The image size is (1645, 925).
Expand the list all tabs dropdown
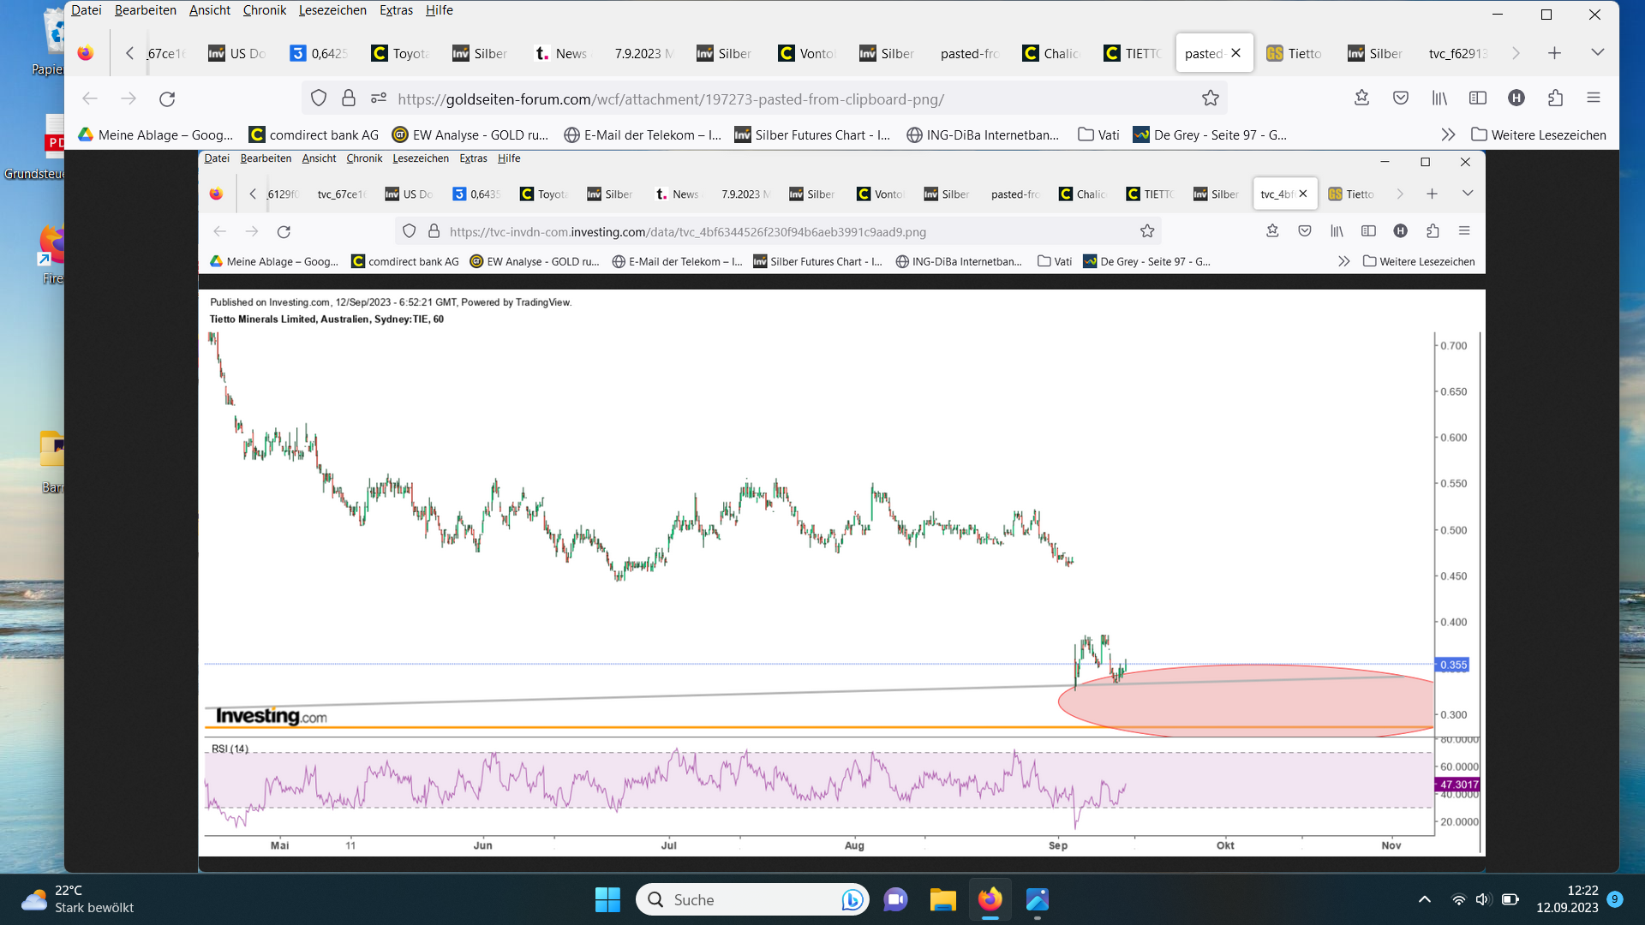coord(1597,53)
